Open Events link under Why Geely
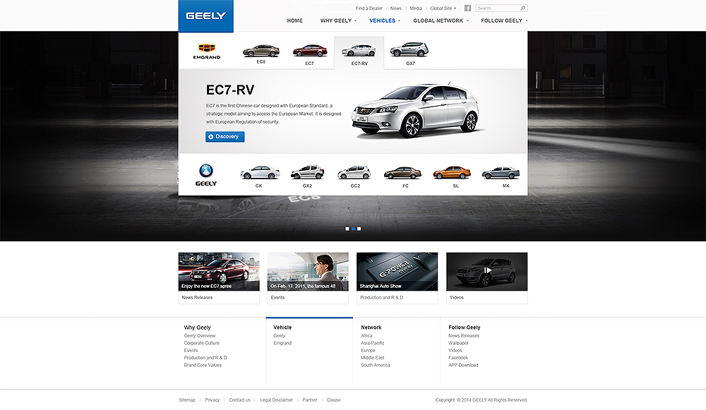 191,350
